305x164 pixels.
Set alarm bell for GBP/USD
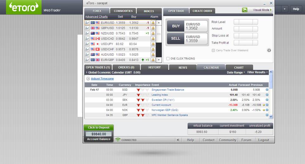pos(153,28)
